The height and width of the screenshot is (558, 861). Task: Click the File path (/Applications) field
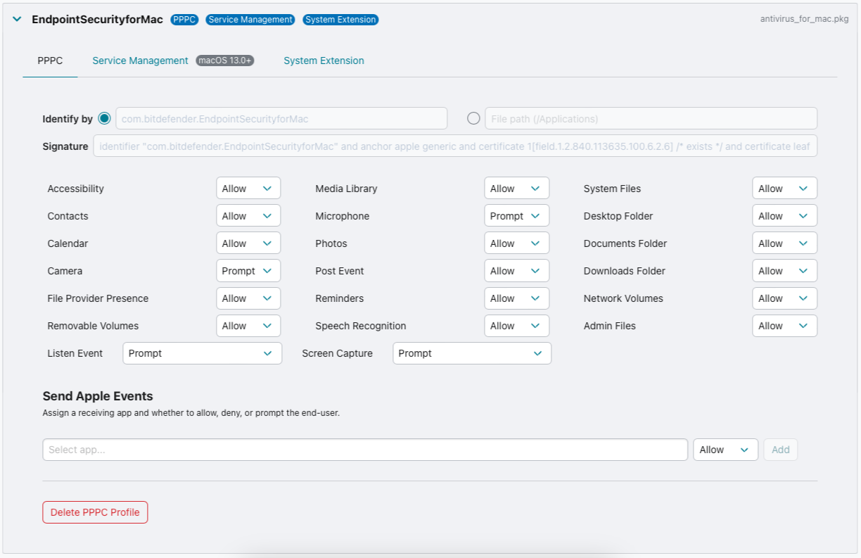click(651, 118)
